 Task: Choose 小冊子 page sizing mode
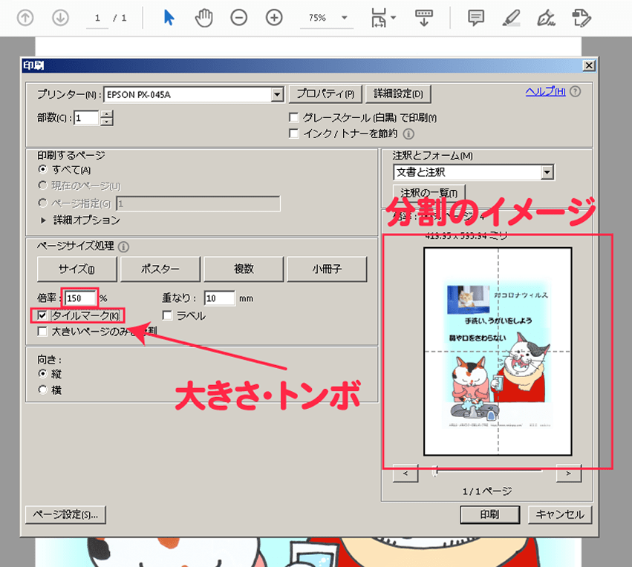pyautogui.click(x=327, y=269)
